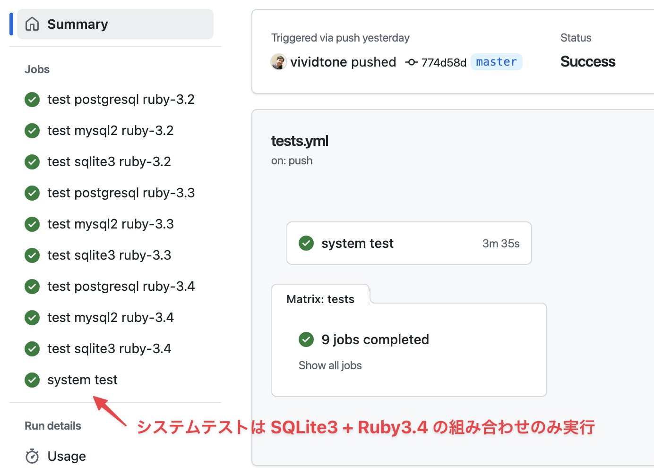
Task: Expand matrix with Show all jobs
Action: 330,365
